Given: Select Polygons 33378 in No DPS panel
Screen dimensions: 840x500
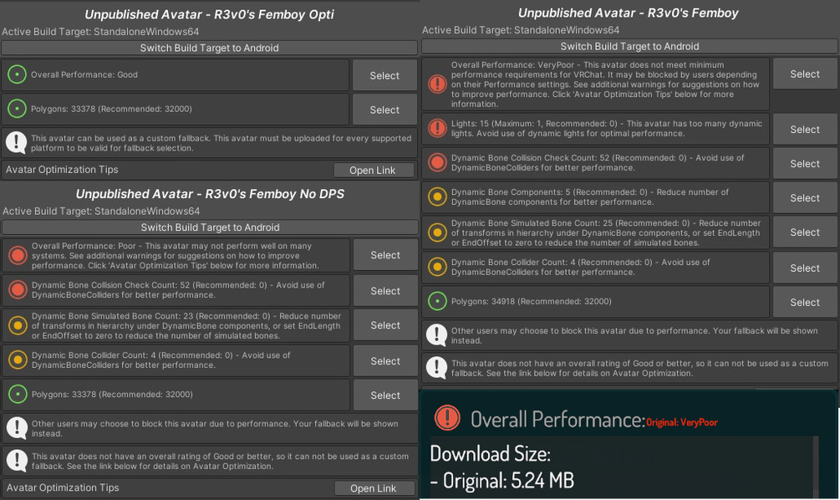Looking at the screenshot, I should coord(385,395).
